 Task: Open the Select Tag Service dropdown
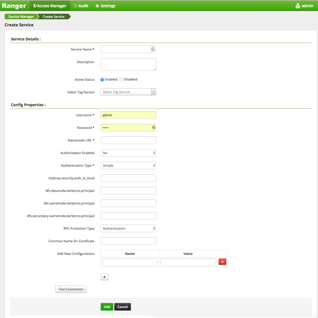pyautogui.click(x=128, y=92)
